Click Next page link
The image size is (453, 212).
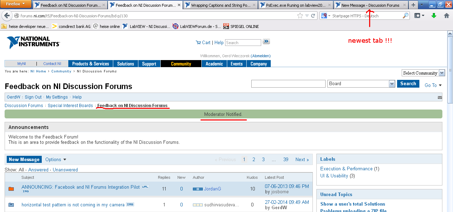coord(302,160)
